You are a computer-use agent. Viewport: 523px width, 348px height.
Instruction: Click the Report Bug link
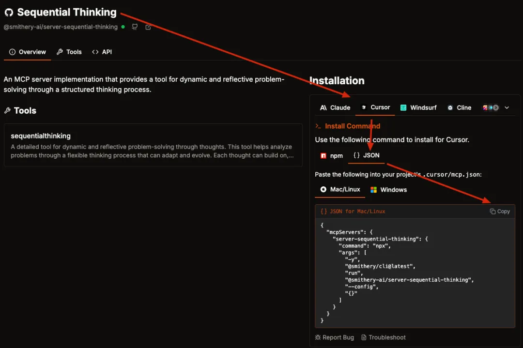pos(334,337)
